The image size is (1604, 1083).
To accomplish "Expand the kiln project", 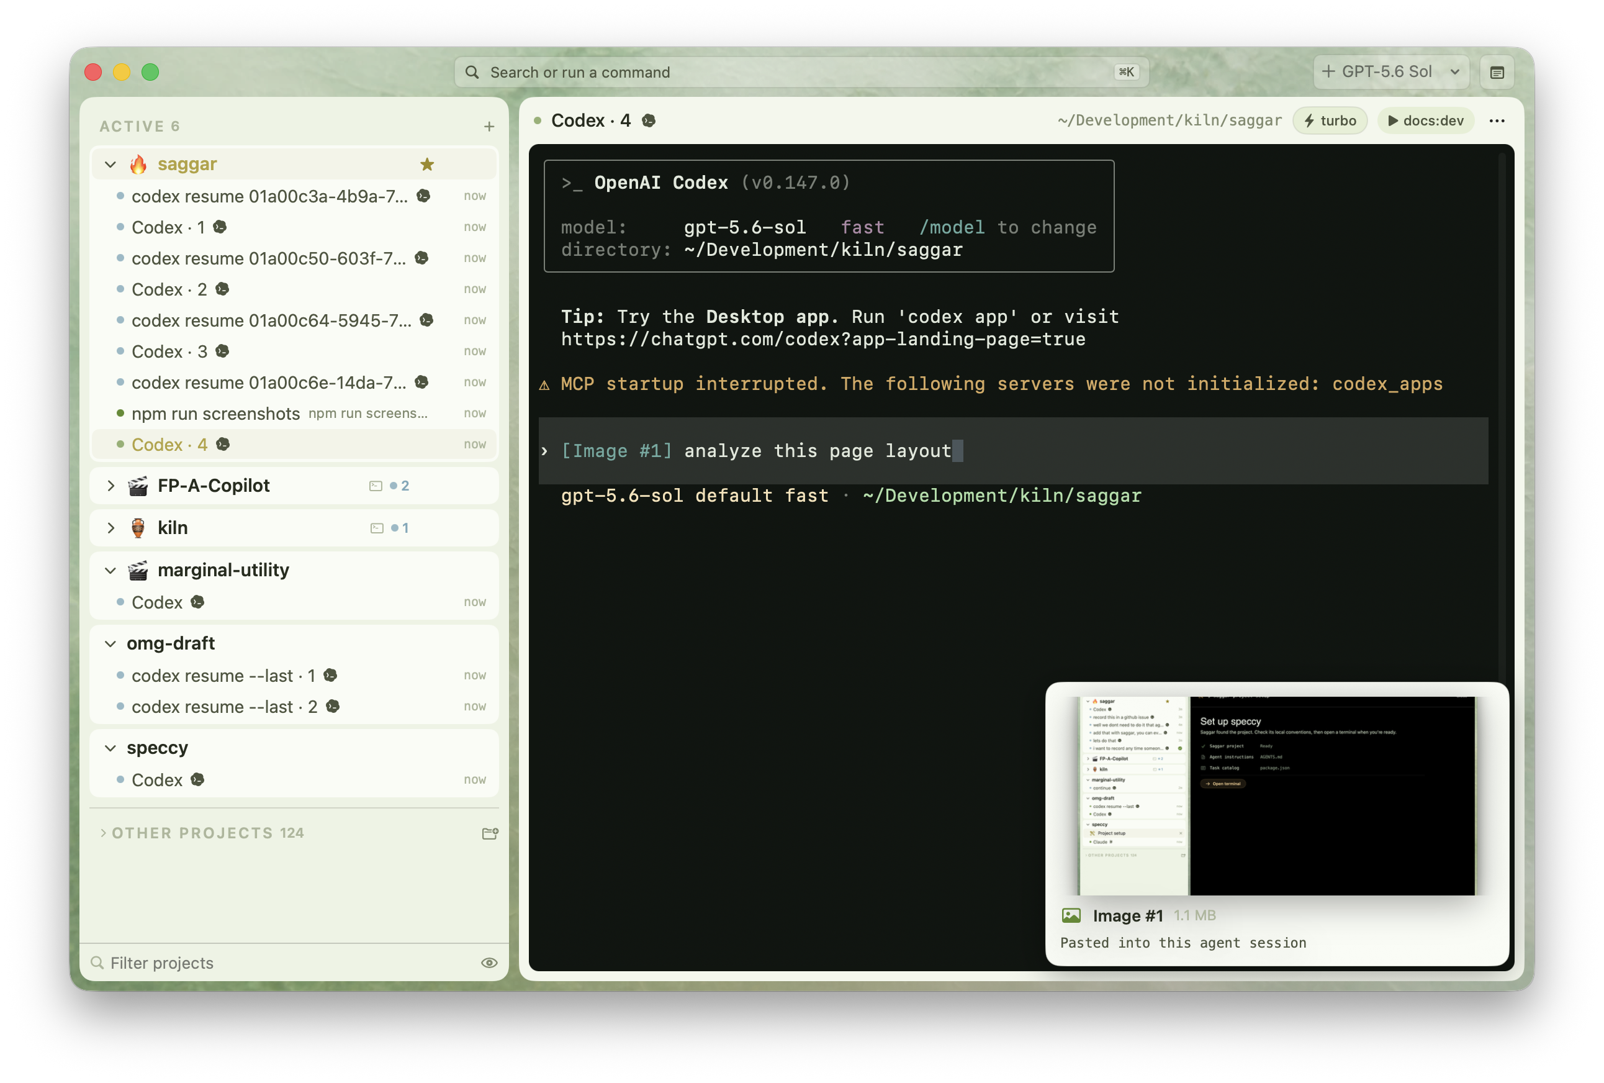I will pyautogui.click(x=110, y=528).
